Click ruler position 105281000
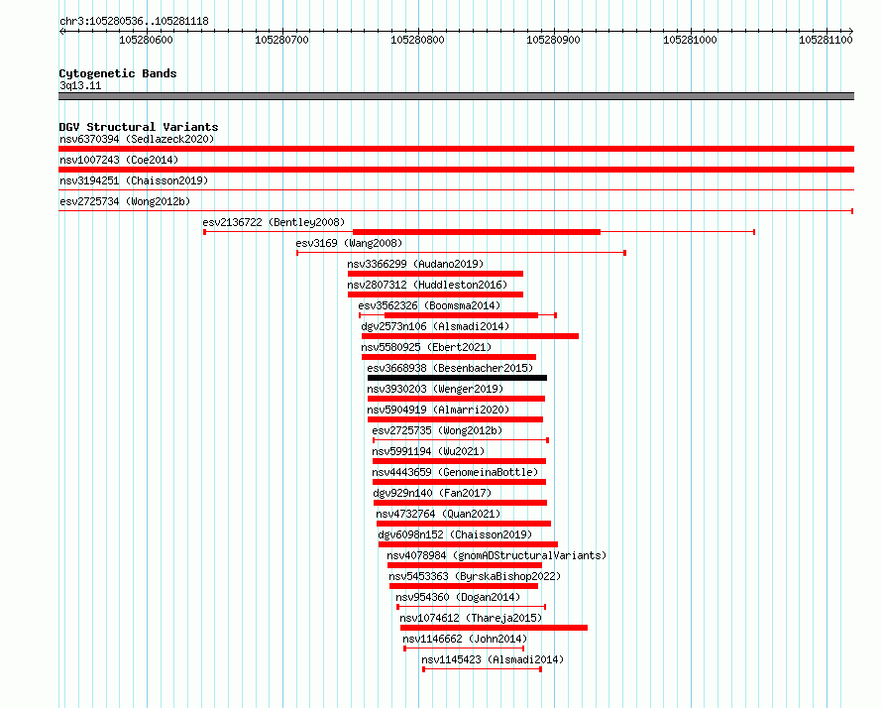The height and width of the screenshot is (708, 882). tap(690, 40)
